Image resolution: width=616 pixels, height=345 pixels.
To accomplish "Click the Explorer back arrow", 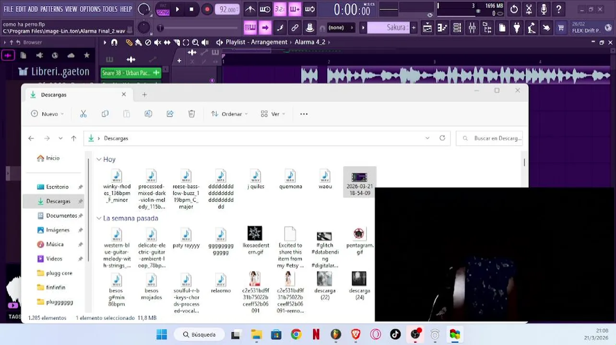I will tap(31, 138).
